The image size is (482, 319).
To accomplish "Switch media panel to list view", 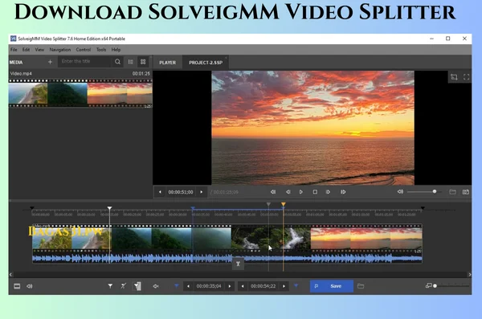I will tap(131, 62).
